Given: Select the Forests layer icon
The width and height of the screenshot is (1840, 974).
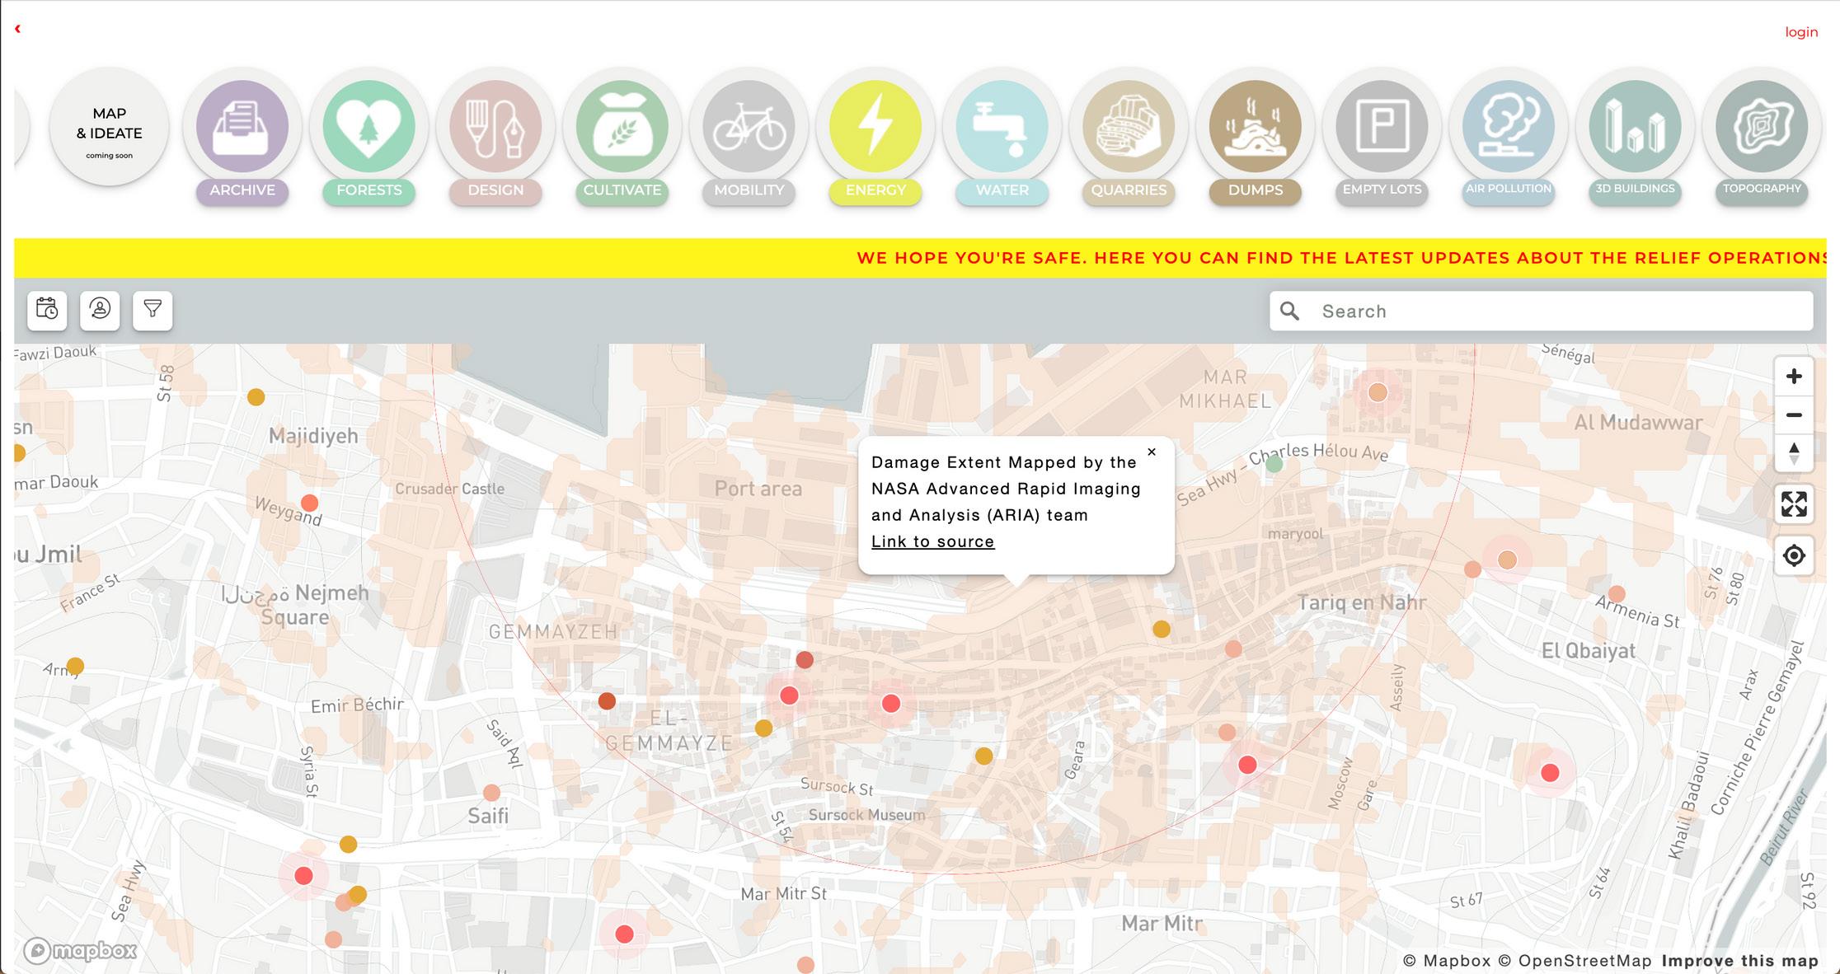Looking at the screenshot, I should 368,127.
